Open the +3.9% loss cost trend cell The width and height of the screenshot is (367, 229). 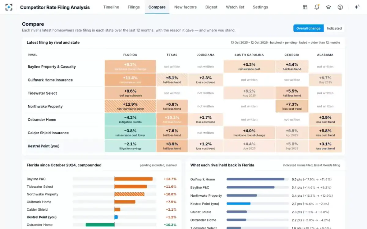click(x=325, y=120)
